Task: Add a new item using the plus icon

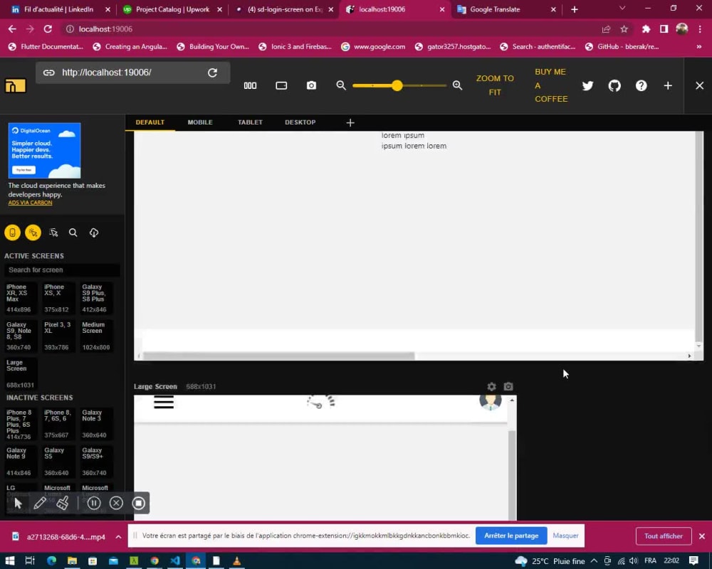Action: [668, 85]
